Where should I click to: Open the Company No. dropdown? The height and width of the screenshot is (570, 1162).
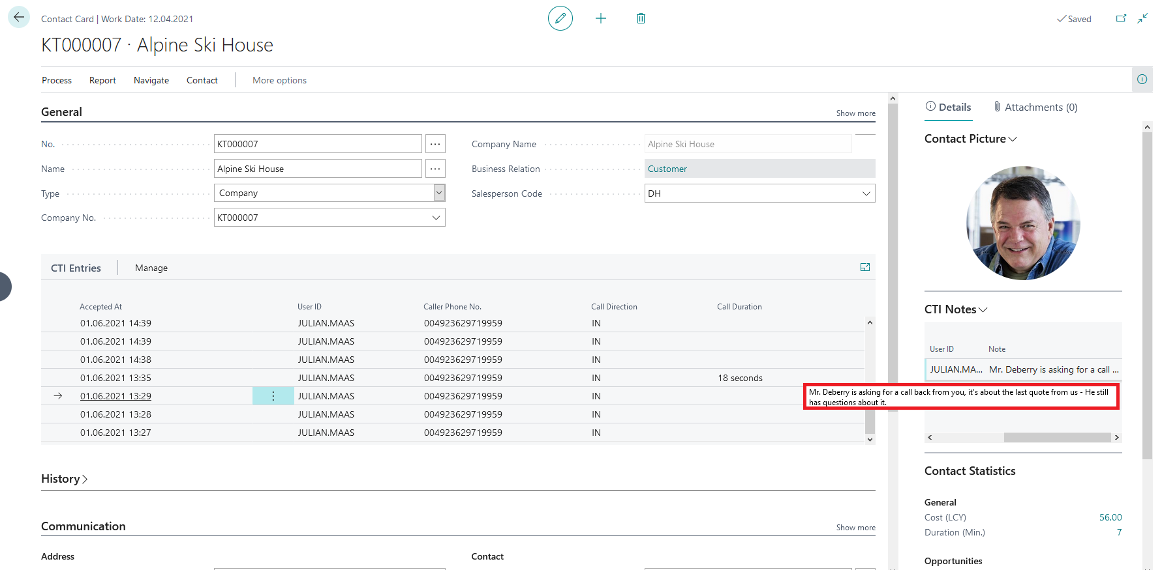point(436,218)
